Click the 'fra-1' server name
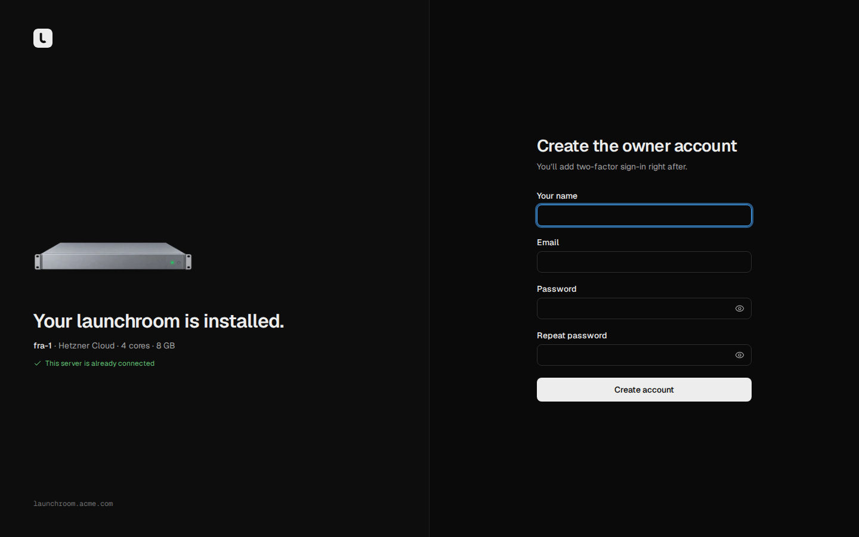This screenshot has width=859, height=537. click(x=42, y=345)
